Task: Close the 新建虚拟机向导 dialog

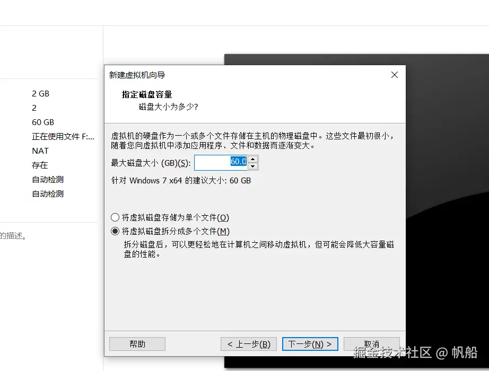Action: (395, 75)
